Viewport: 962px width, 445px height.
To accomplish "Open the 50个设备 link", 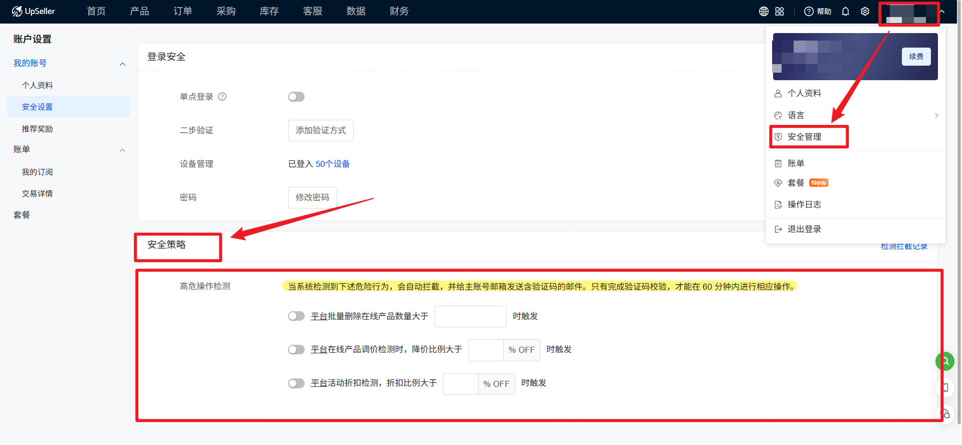I will 333,164.
